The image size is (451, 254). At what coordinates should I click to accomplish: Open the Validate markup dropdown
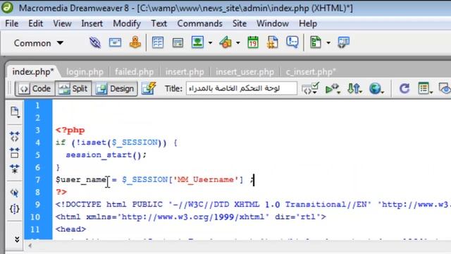click(310, 89)
